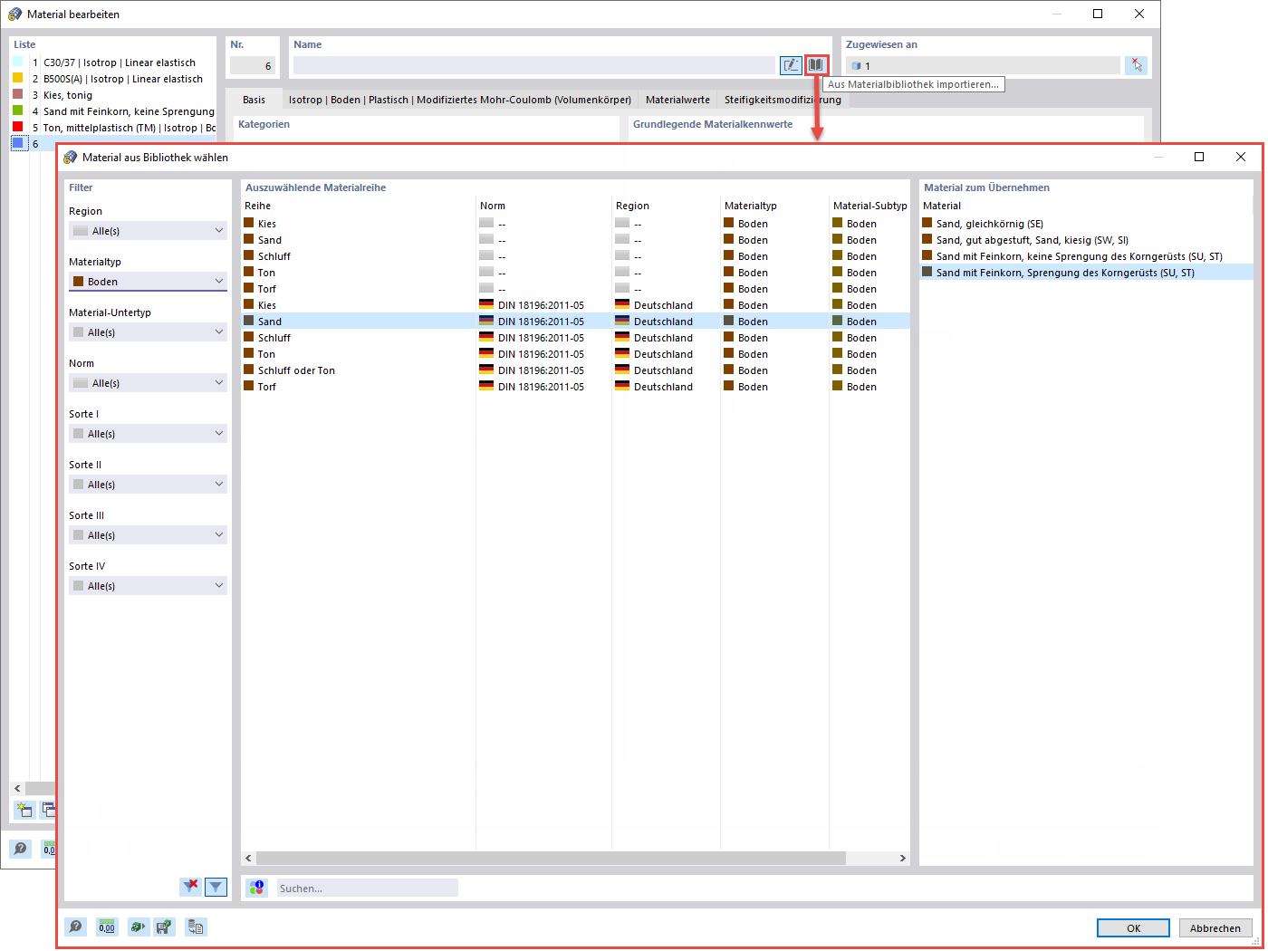Click the brown swatch beside Sand, gleichkörnig (SE)
This screenshot has height=951, width=1268.
click(x=927, y=223)
